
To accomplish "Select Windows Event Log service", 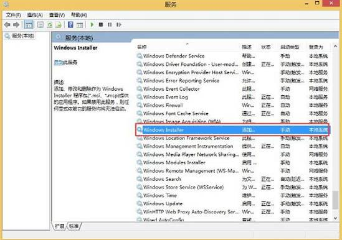I will 232,97.
